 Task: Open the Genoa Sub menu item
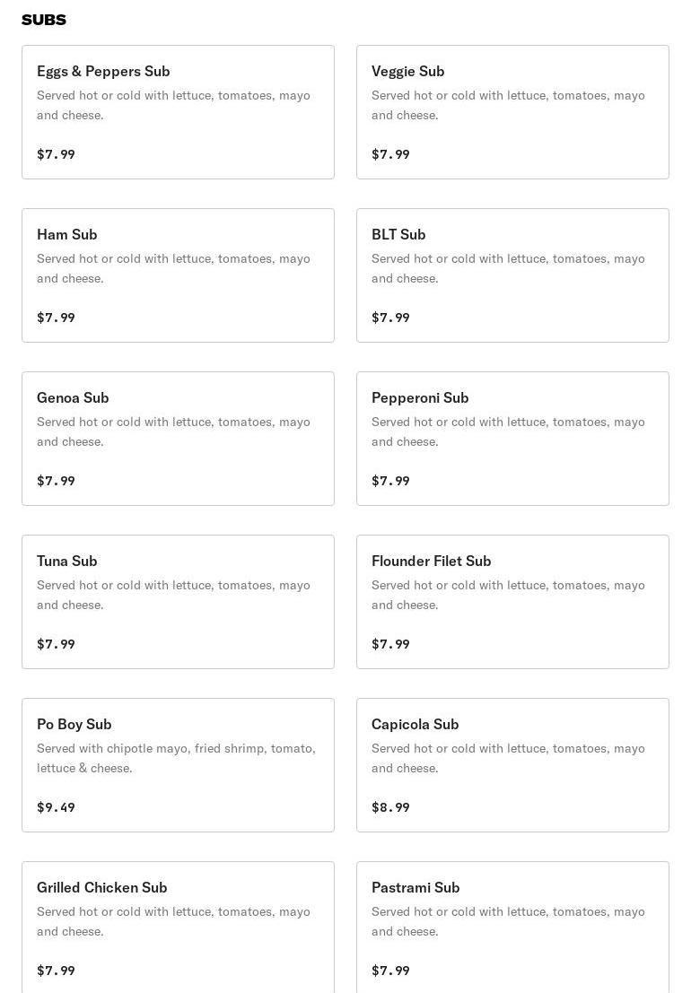click(178, 439)
